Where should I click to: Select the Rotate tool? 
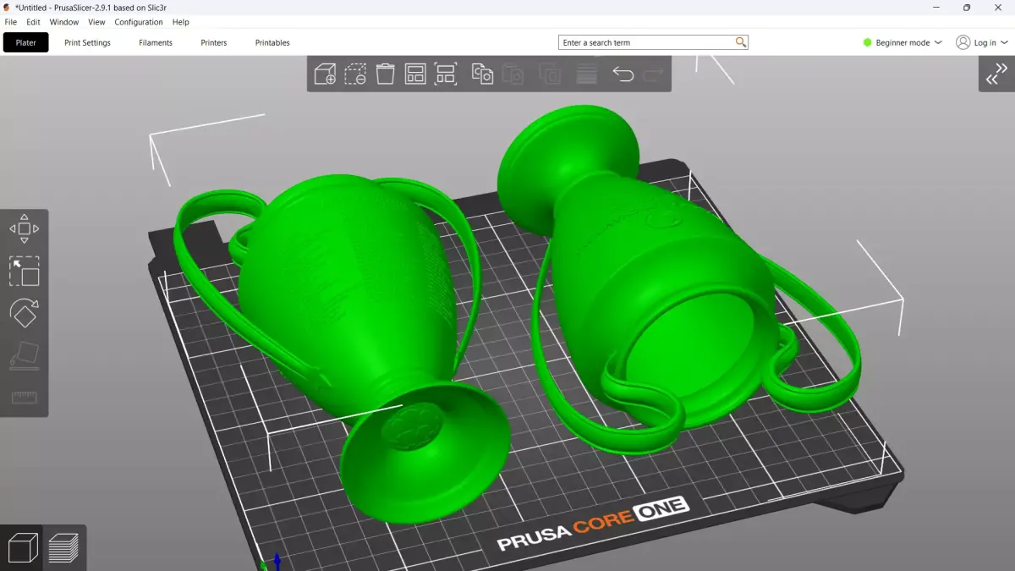(25, 314)
